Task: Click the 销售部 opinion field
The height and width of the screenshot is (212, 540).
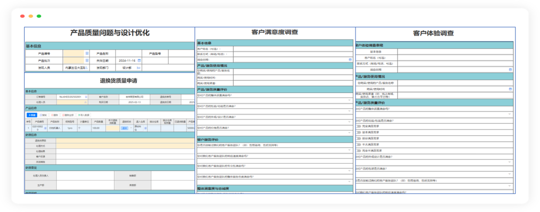Action: pyautogui.click(x=172, y=175)
